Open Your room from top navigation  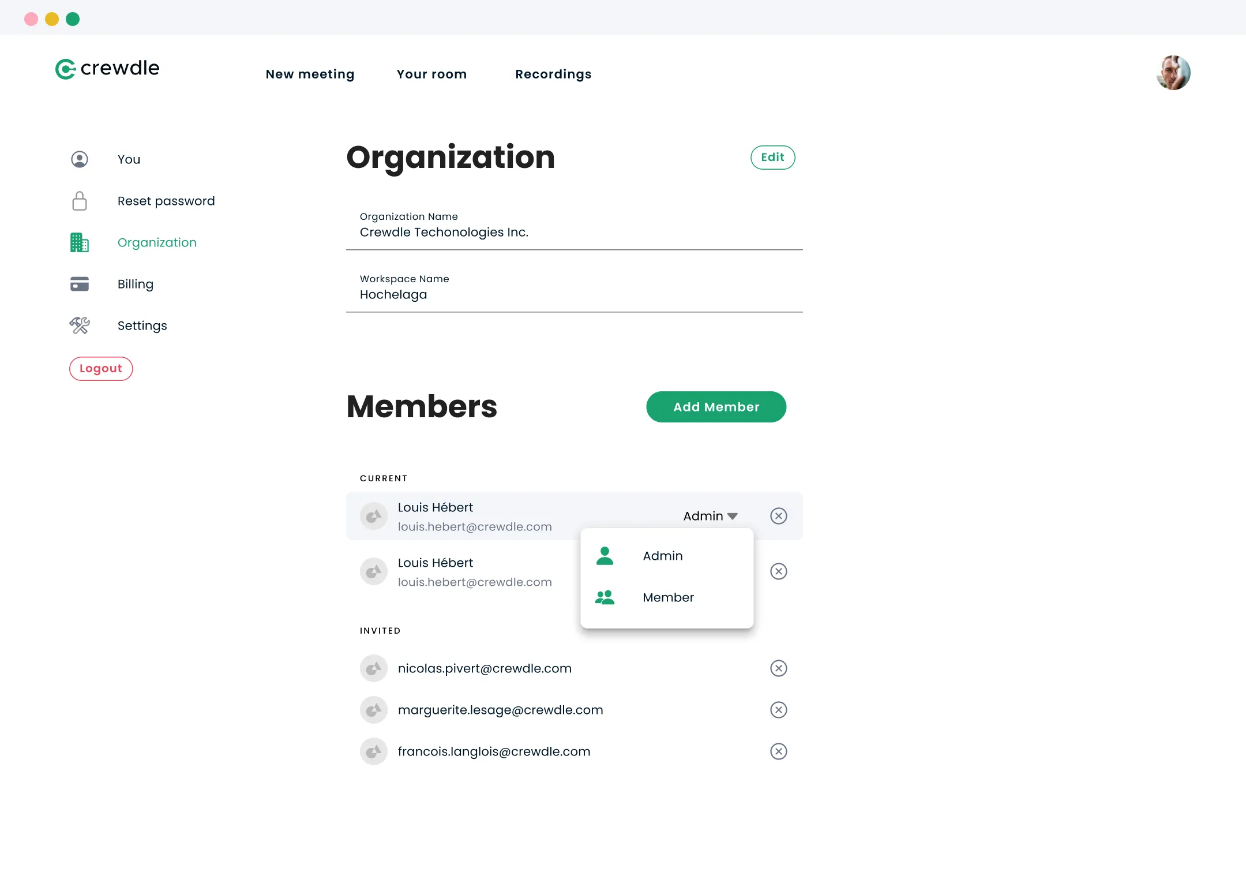point(431,74)
